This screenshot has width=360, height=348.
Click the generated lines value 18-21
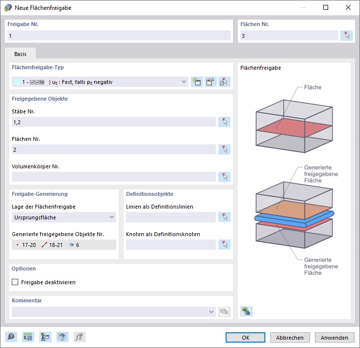coord(56,245)
